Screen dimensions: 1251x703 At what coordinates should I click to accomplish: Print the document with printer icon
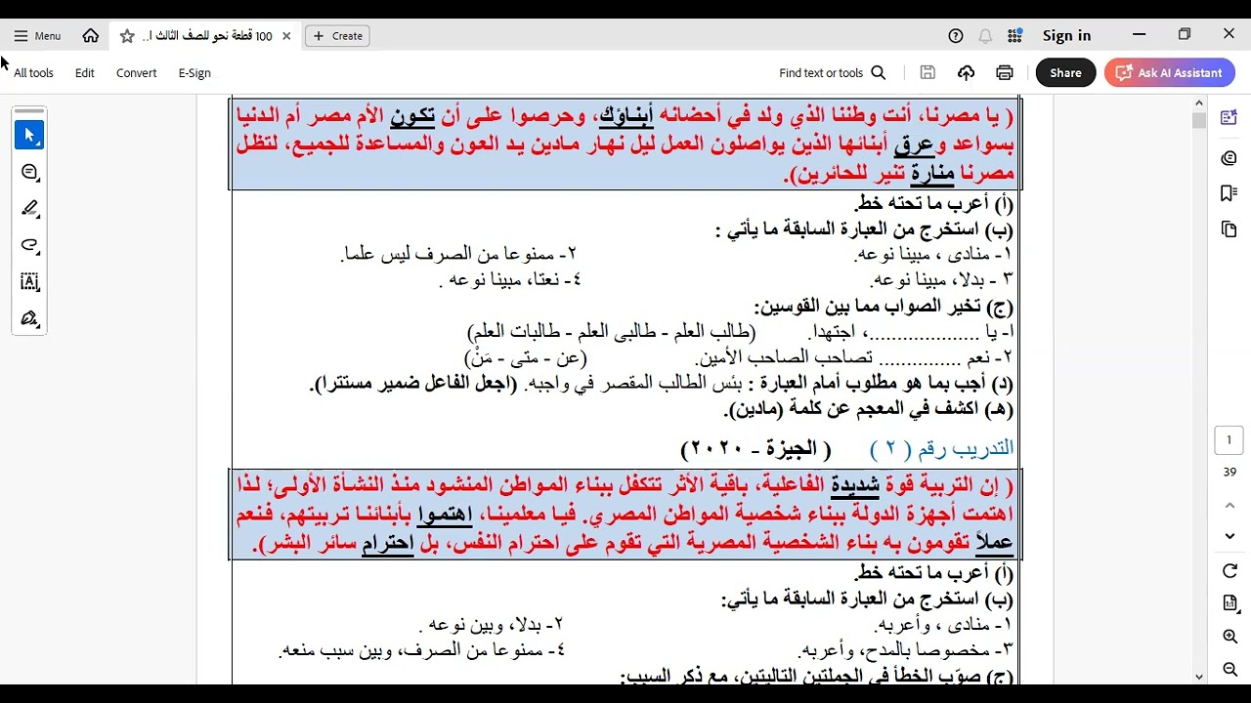[1004, 73]
